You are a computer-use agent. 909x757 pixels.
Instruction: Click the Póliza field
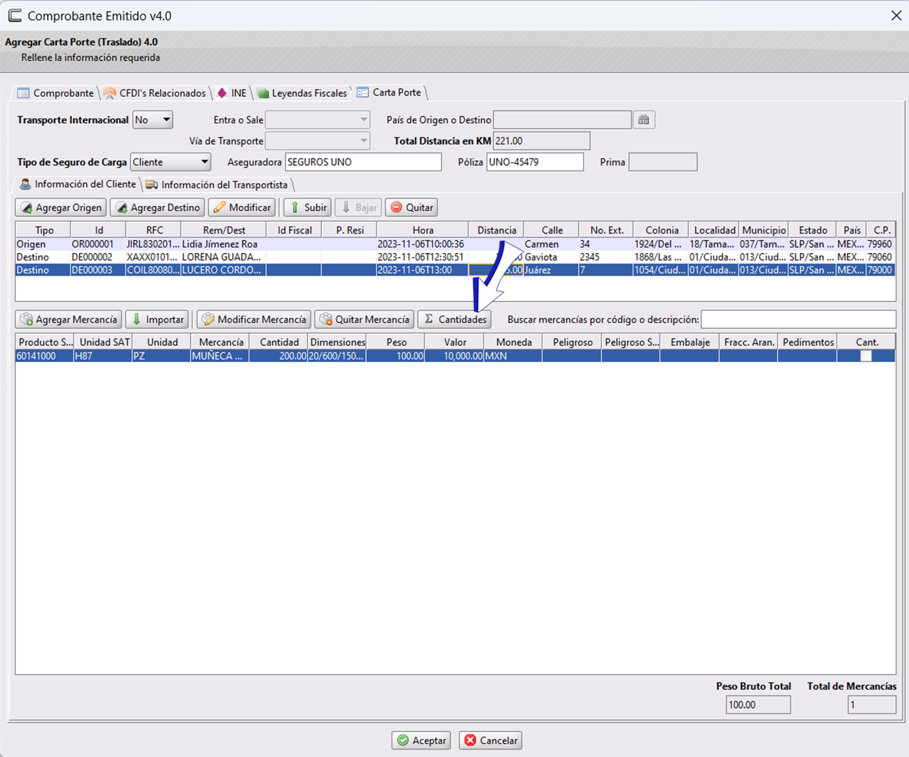(x=535, y=161)
